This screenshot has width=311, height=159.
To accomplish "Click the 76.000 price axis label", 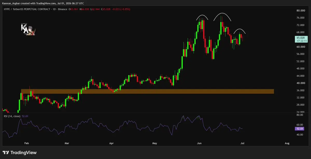I will 301,18.
